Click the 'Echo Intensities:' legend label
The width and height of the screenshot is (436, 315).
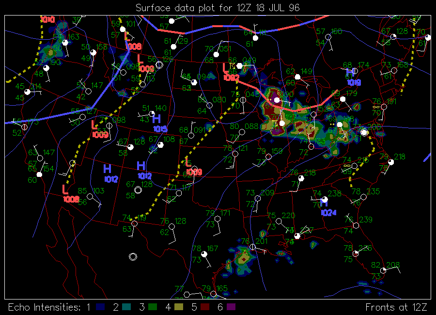[x=43, y=307]
